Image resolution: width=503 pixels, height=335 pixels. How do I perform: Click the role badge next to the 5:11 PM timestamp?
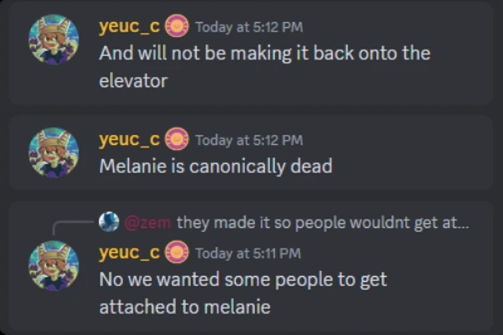click(x=178, y=252)
